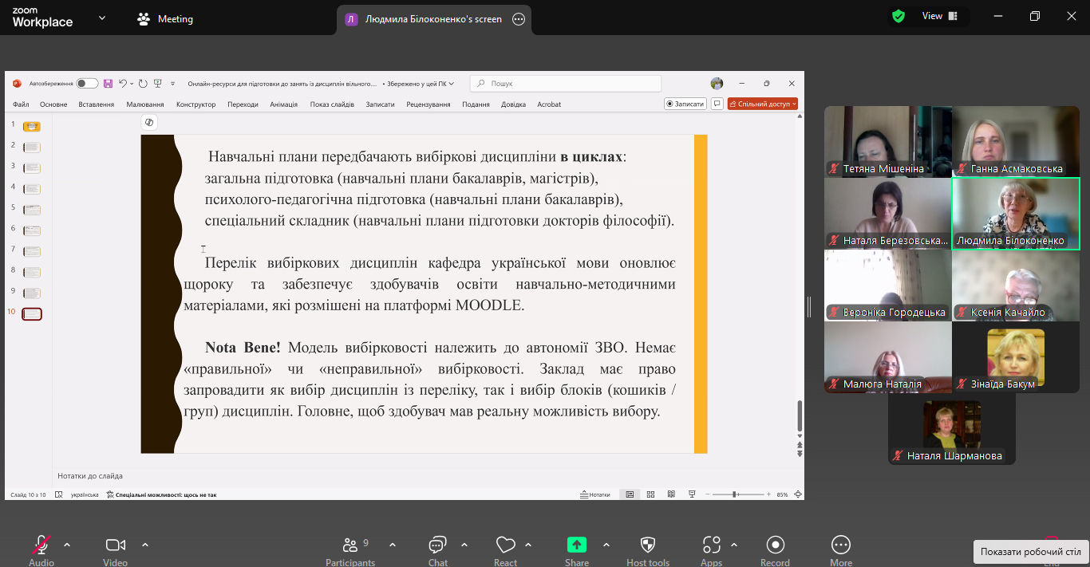Start recording with the Record button
Image resolution: width=1090 pixels, height=567 pixels.
(x=774, y=545)
